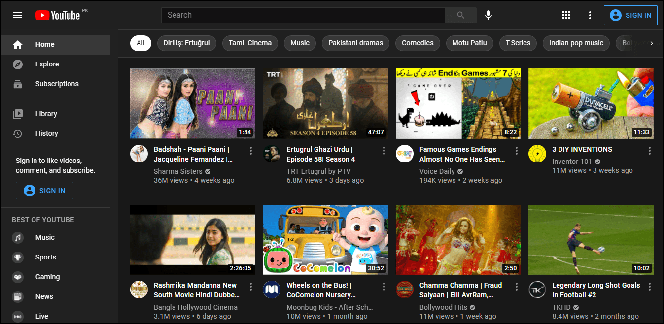This screenshot has width=664, height=324.
Task: Click the SIGN IN button in the header
Action: (630, 15)
